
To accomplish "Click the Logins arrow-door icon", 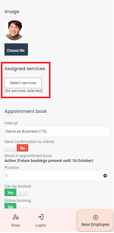I will point(40,217).
